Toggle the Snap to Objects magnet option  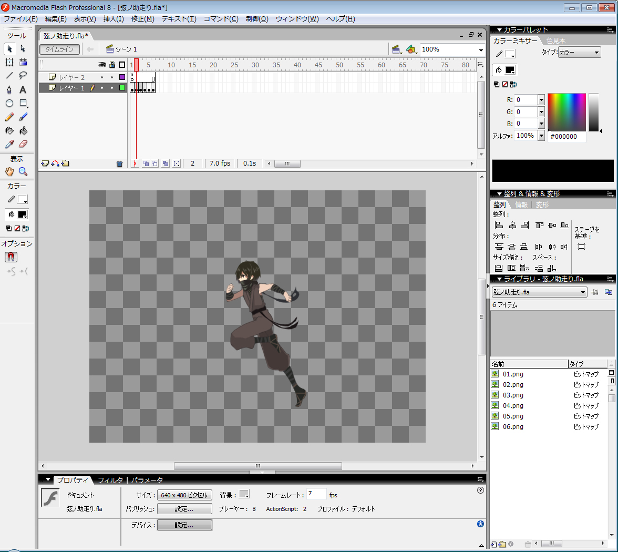click(11, 257)
